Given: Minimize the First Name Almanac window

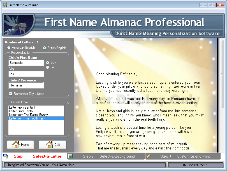Looking at the screenshot, I should [203, 5].
